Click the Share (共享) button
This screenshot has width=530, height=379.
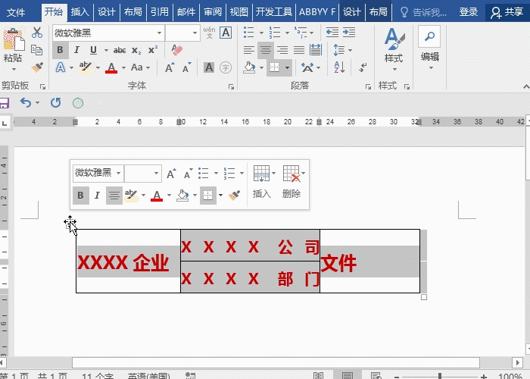(x=507, y=12)
